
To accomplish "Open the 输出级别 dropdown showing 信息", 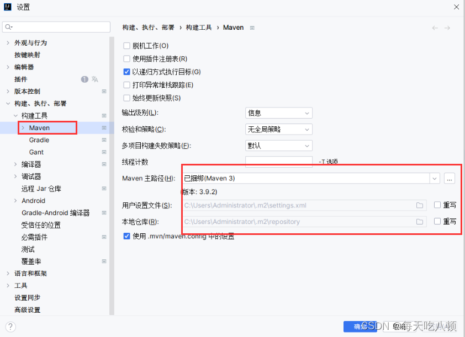I will point(279,113).
